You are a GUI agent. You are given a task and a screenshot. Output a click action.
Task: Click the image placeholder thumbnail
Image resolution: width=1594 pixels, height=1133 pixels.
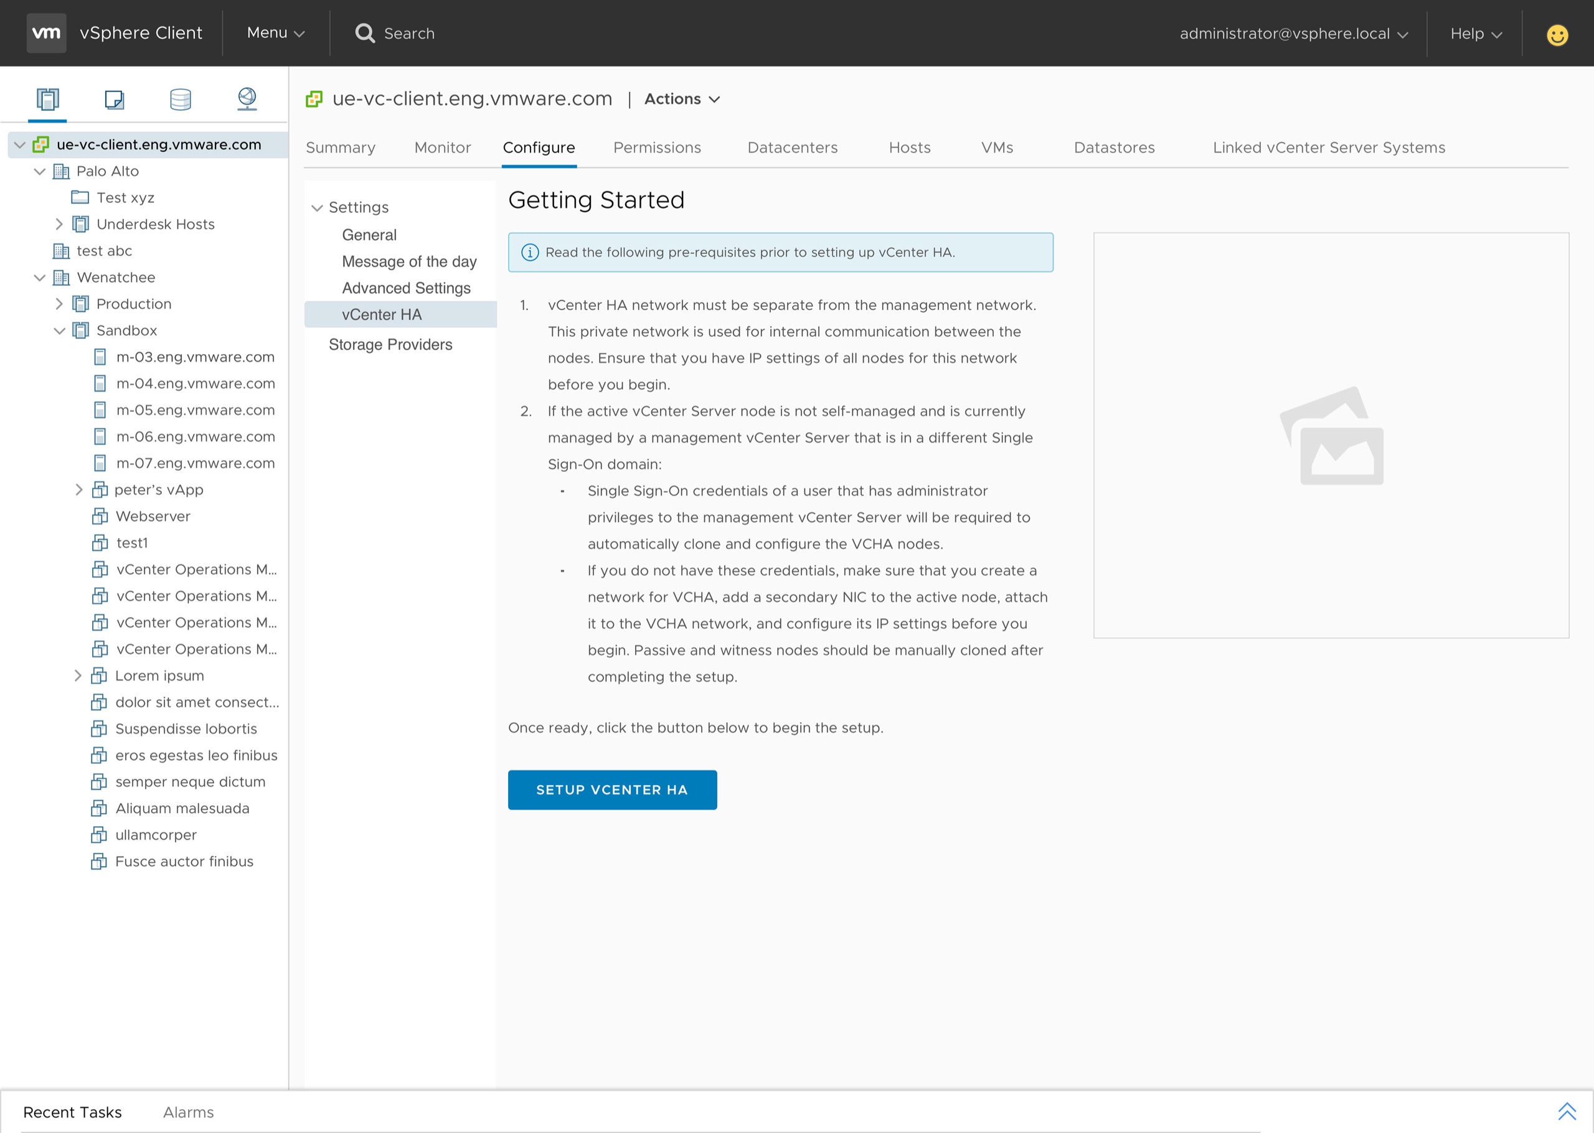(1332, 435)
